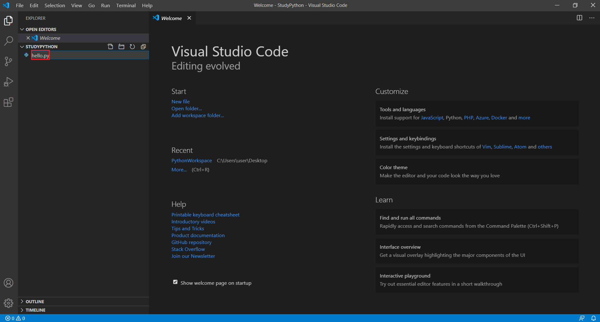Open the Source Control view

(x=8, y=61)
